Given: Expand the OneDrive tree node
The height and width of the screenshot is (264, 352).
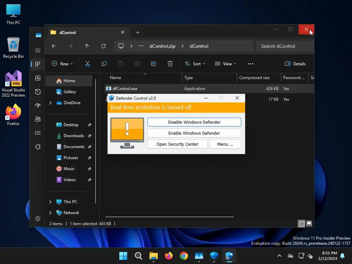Looking at the screenshot, I should 50,103.
